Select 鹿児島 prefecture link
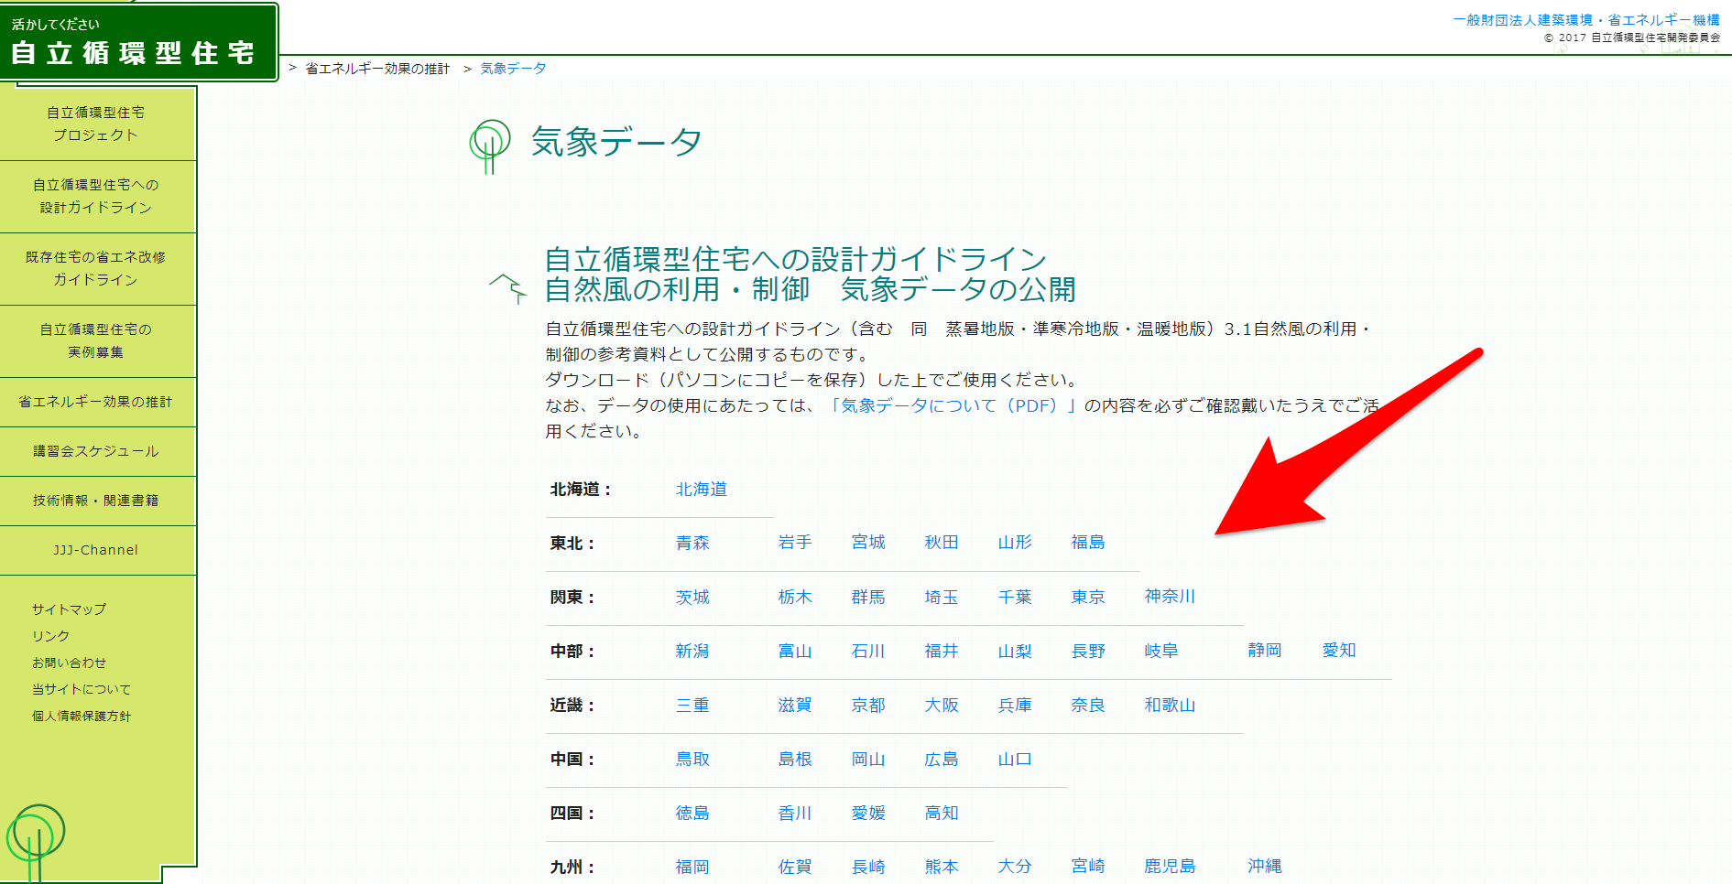Image resolution: width=1732 pixels, height=884 pixels. pyautogui.click(x=1170, y=866)
